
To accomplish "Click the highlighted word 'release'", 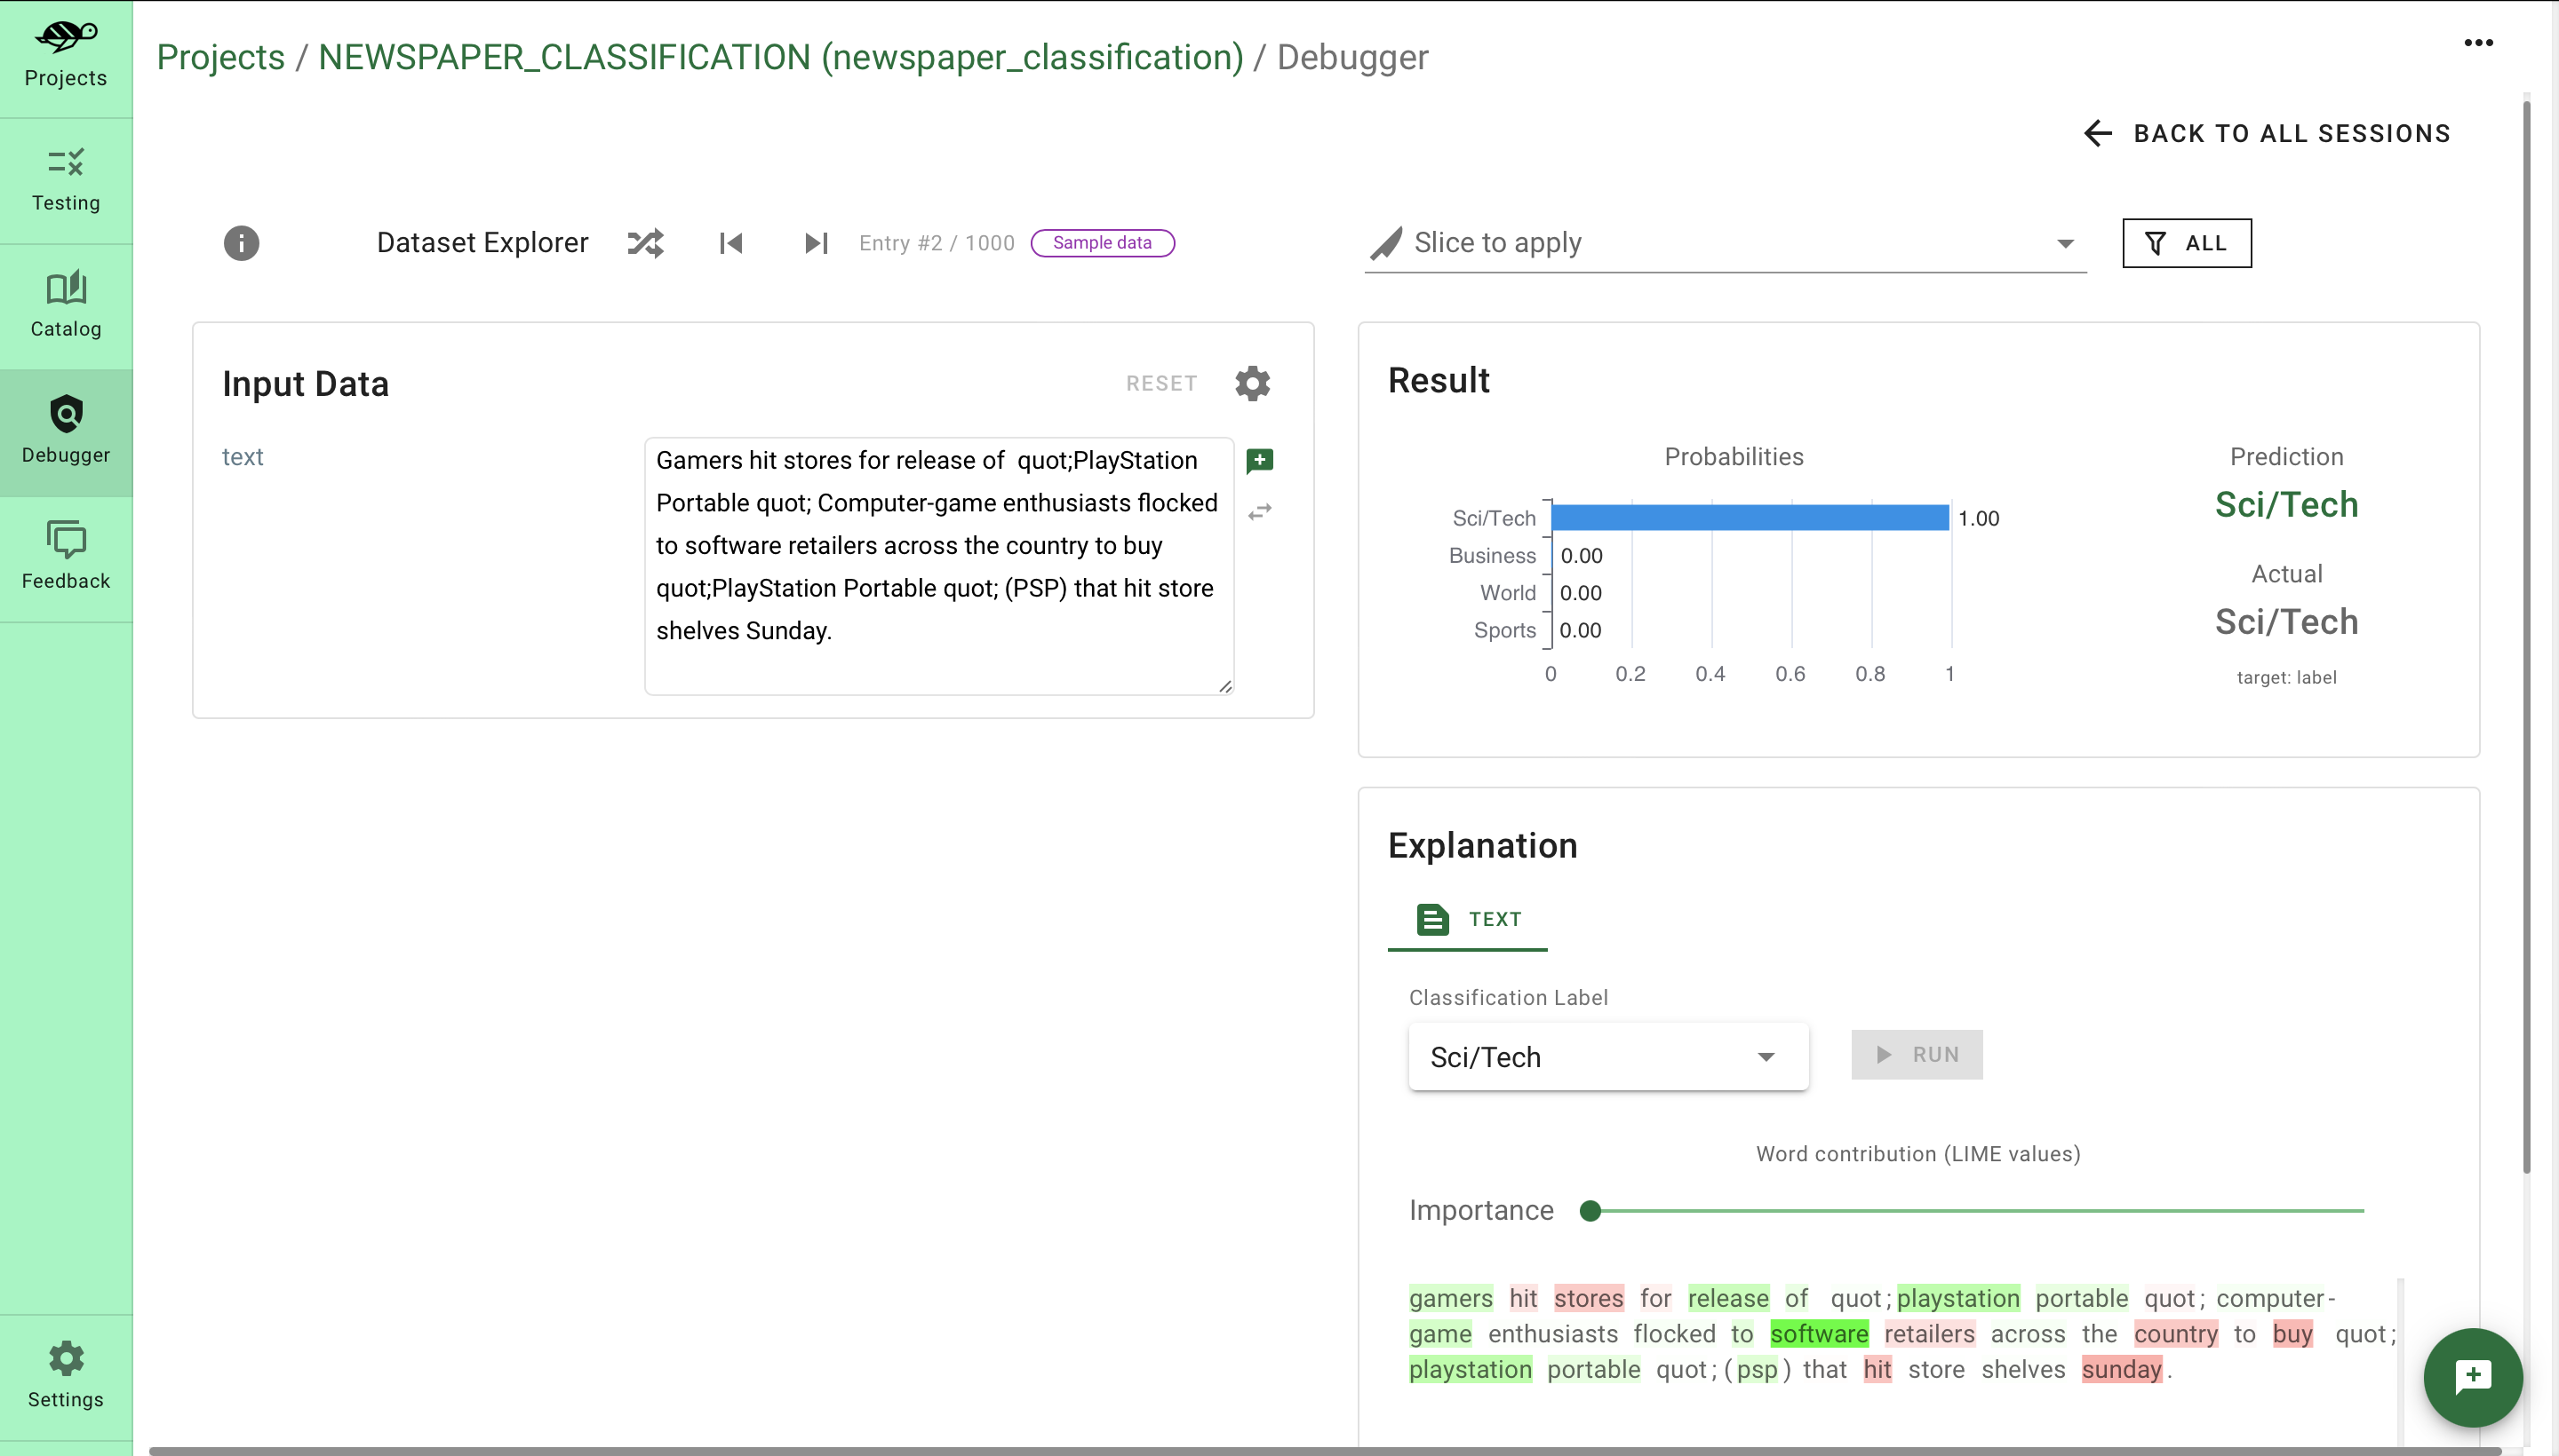I will coord(1728,1298).
